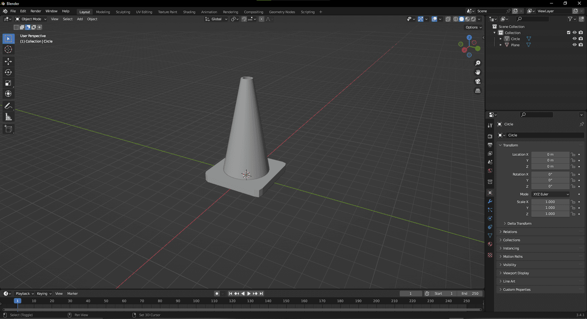The width and height of the screenshot is (587, 319).
Task: Activate the Annotate tool
Action: pos(8,106)
